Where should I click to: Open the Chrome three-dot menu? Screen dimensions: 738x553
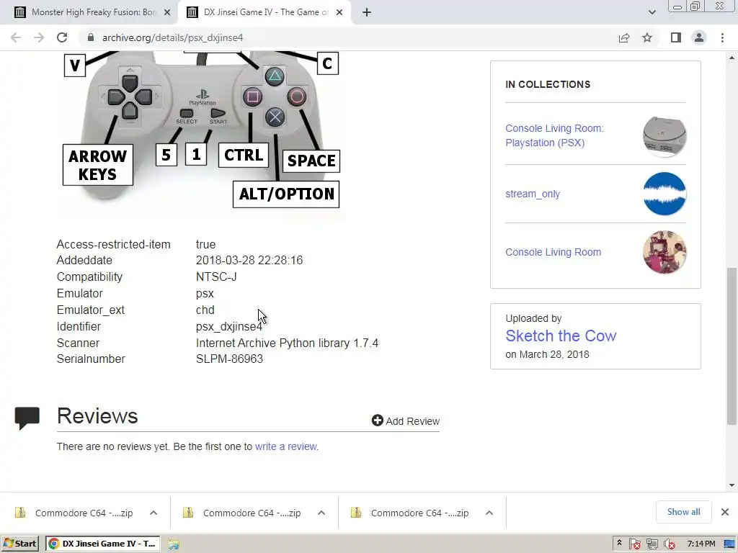(x=722, y=37)
